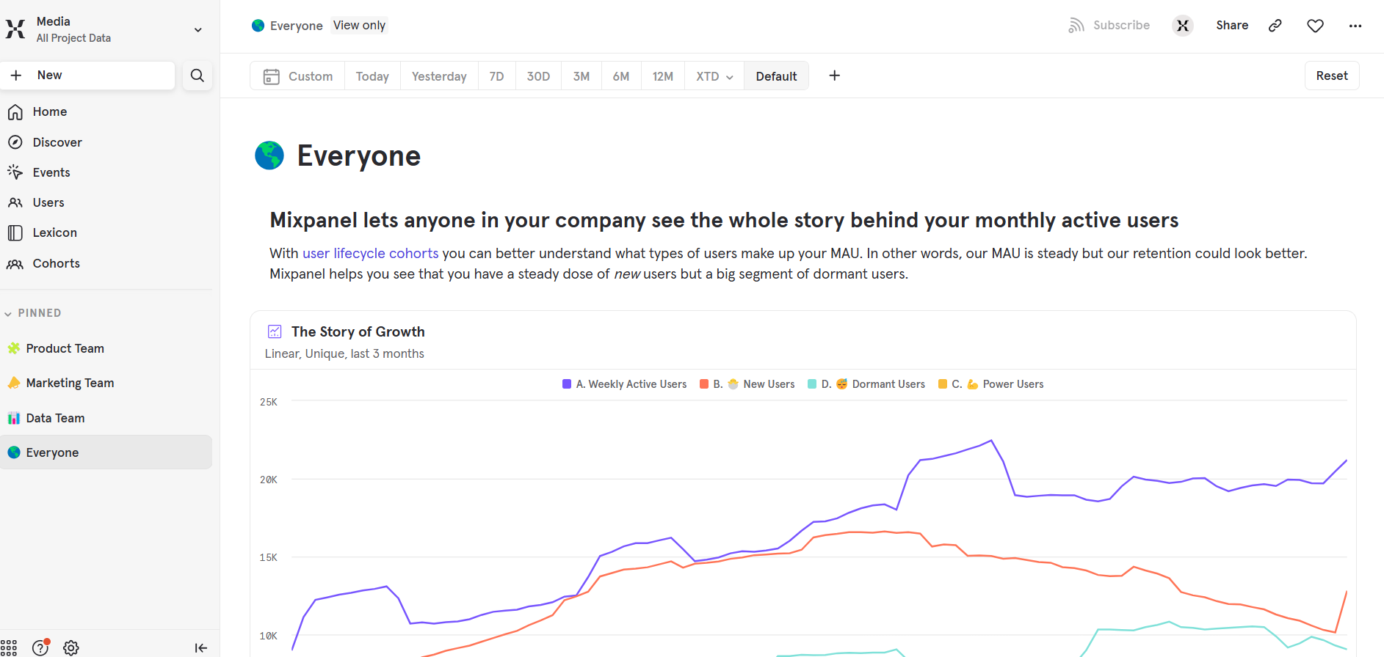
Task: Click the Mixpanel logo icon in sidebar
Action: pyautogui.click(x=15, y=29)
